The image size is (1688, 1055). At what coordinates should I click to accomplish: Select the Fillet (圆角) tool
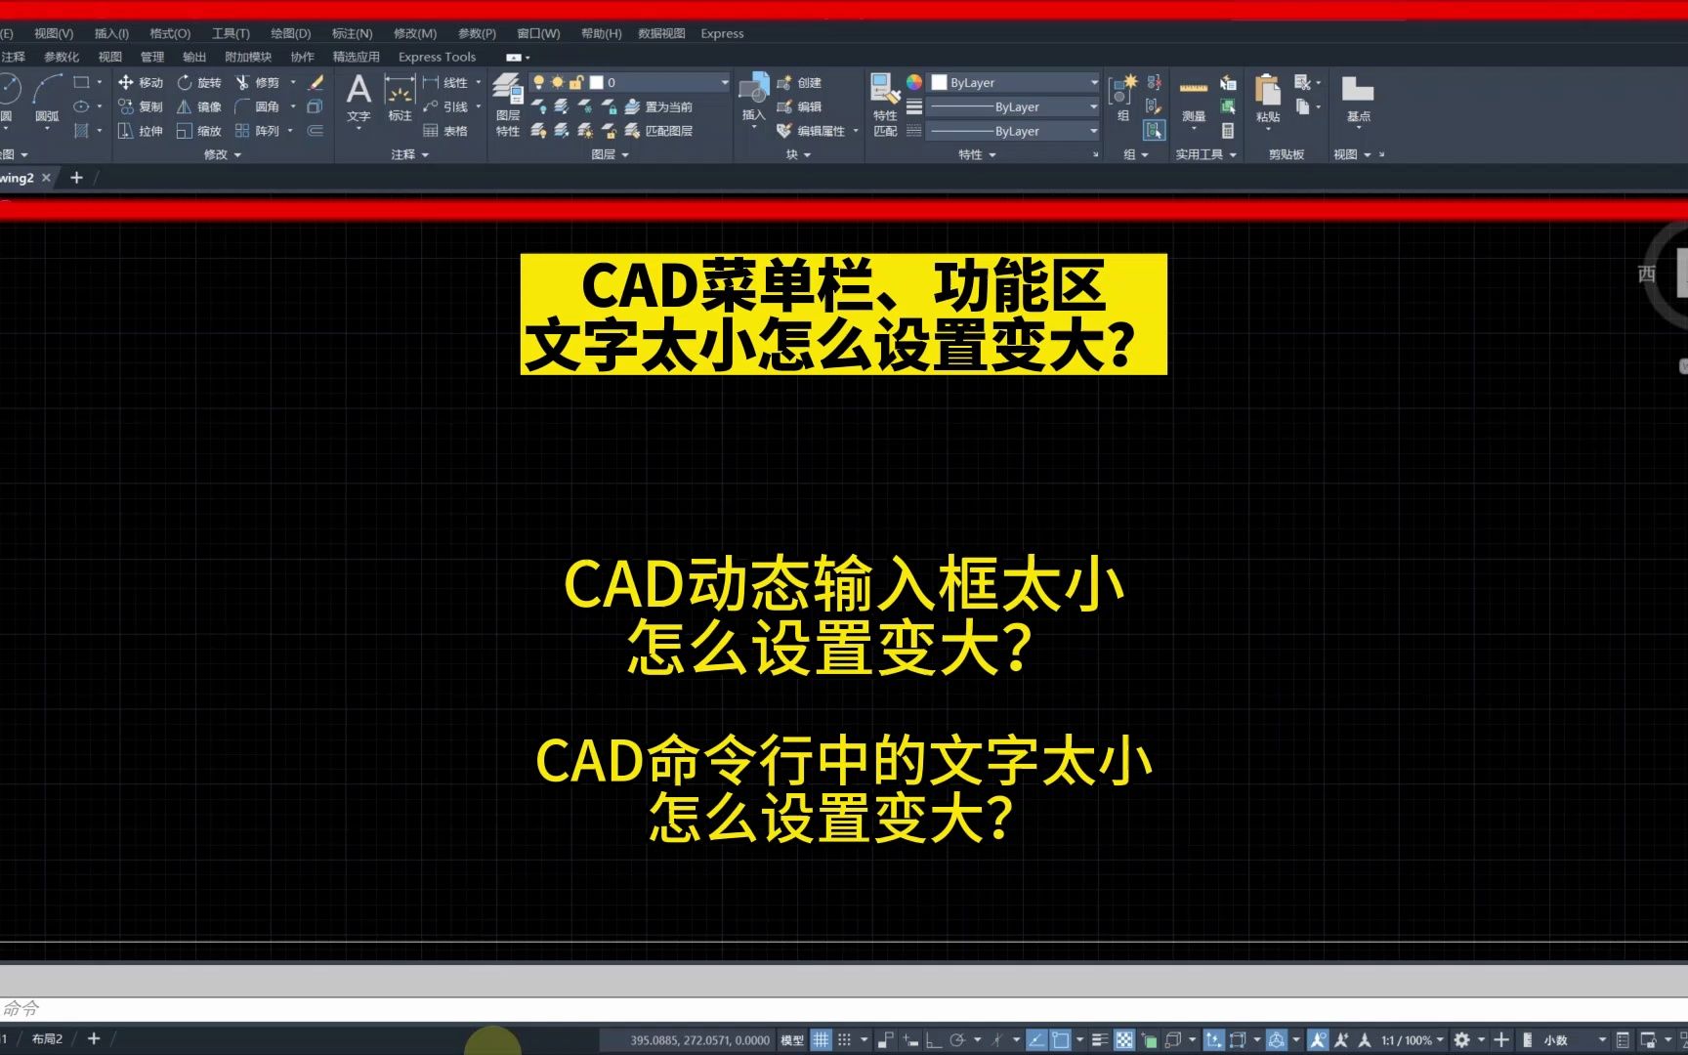coord(257,106)
